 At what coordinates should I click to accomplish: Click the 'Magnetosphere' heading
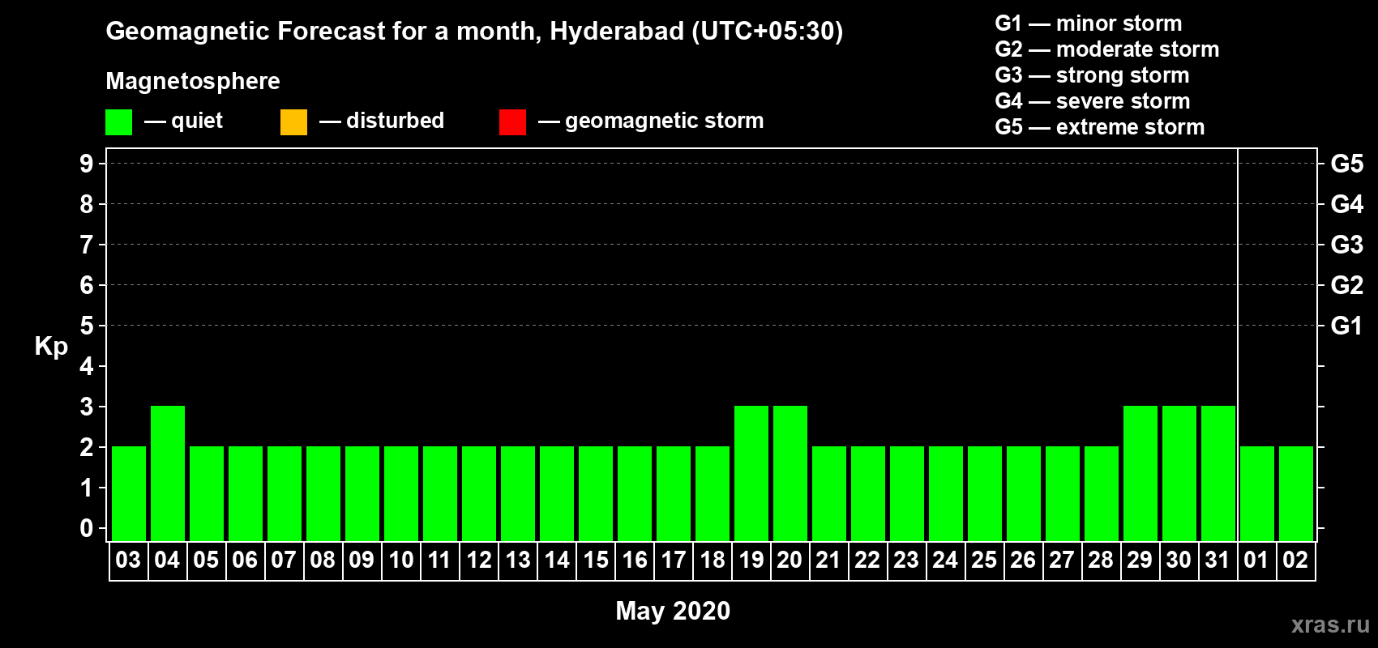pyautogui.click(x=193, y=81)
